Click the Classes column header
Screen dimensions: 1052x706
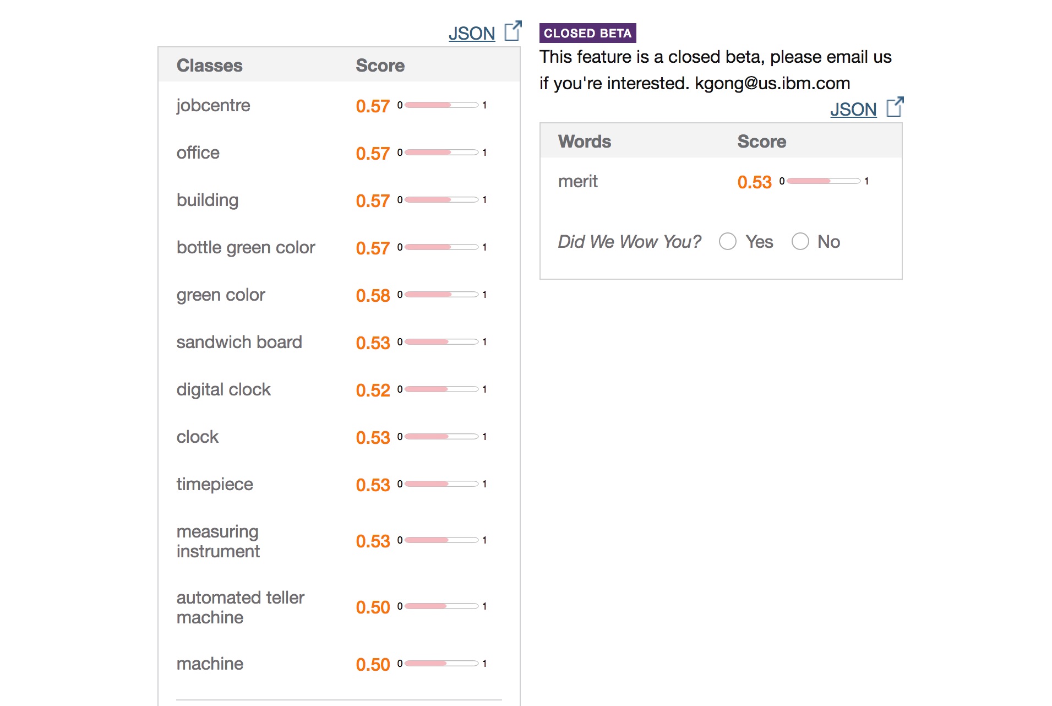pyautogui.click(x=209, y=66)
